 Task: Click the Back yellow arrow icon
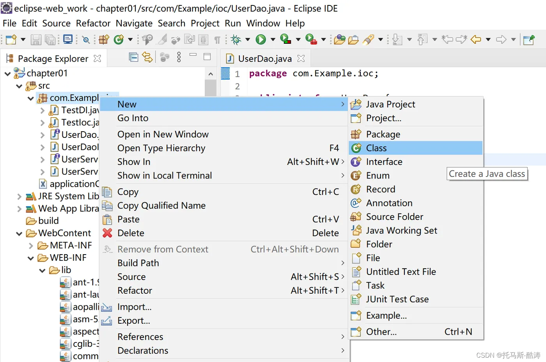click(476, 39)
